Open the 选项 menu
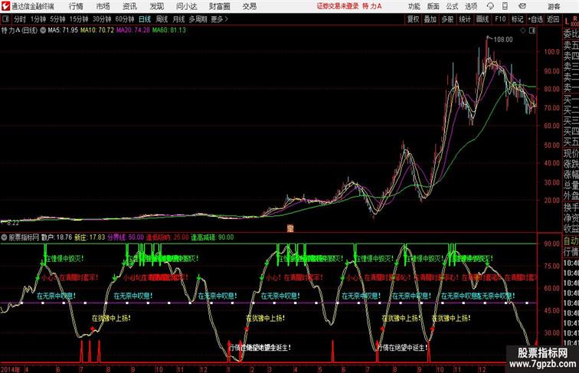This screenshot has height=373, width=579. [471, 6]
